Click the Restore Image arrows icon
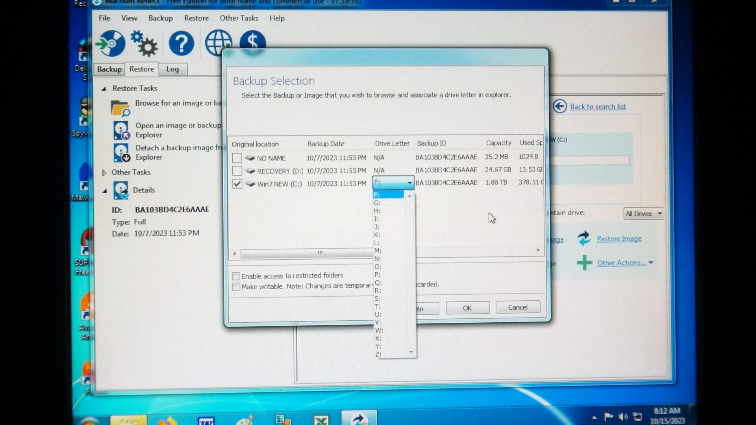 [x=584, y=238]
